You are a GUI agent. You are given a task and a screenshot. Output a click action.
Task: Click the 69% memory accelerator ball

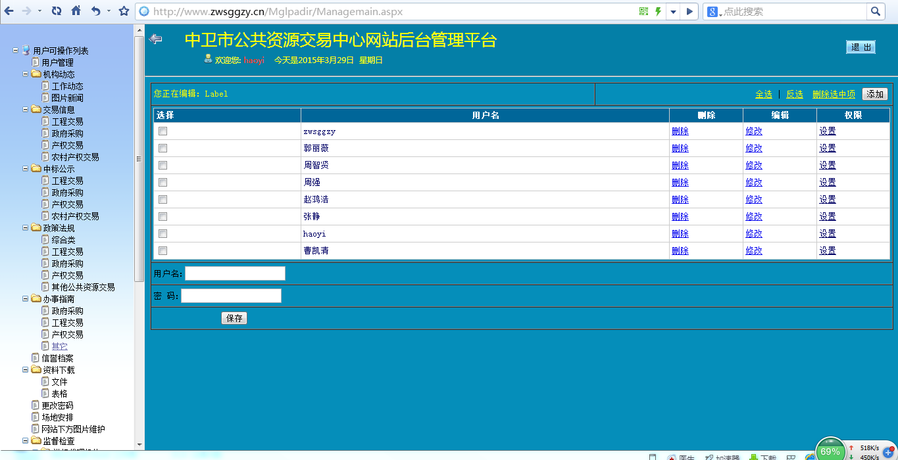pyautogui.click(x=830, y=451)
